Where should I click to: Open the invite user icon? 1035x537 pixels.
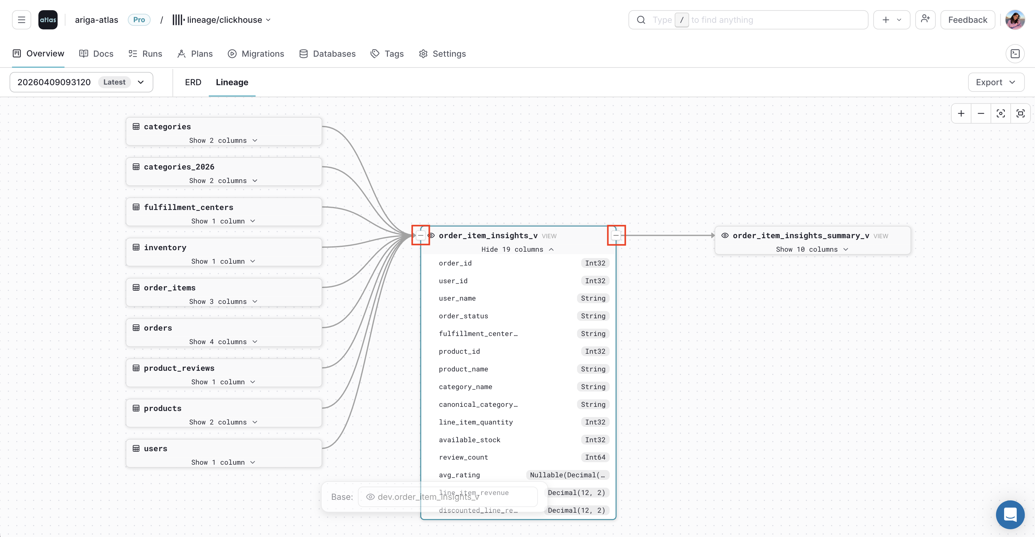[x=925, y=19]
